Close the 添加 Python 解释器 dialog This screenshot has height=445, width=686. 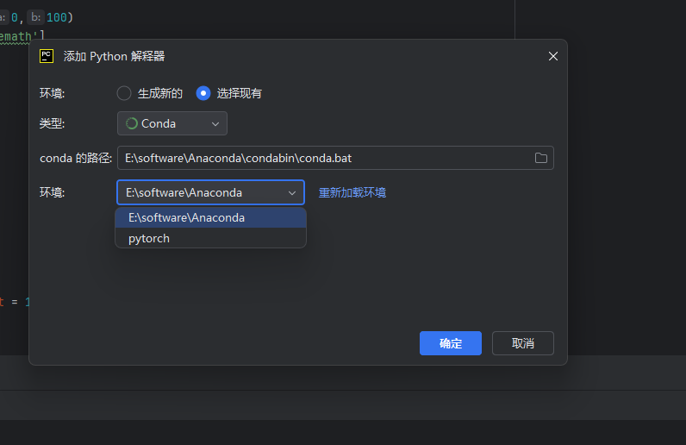pos(553,56)
